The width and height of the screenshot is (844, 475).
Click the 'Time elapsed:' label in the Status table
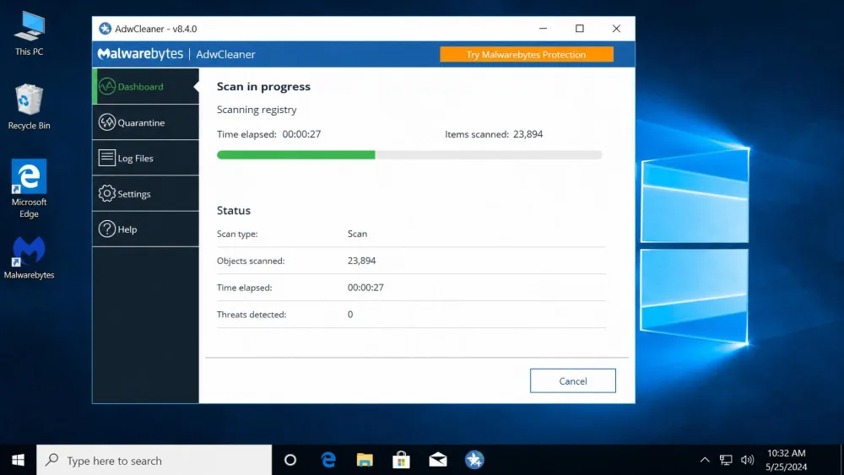point(245,287)
